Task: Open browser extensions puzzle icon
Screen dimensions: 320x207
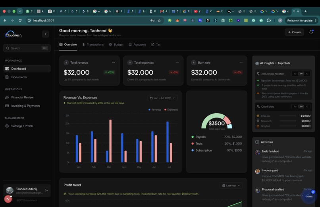Action: 269,20
